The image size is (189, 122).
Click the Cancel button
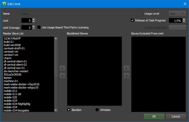[176, 116]
